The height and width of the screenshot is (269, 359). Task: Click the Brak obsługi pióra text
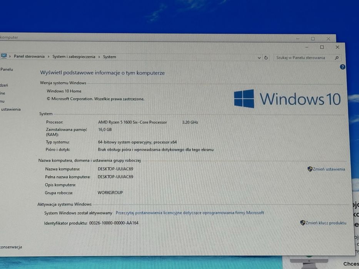tap(156, 149)
